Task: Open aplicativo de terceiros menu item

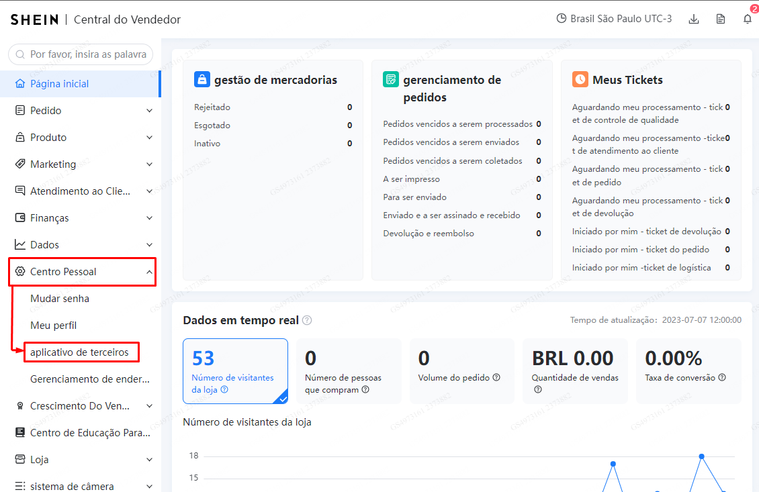Action: (x=79, y=352)
